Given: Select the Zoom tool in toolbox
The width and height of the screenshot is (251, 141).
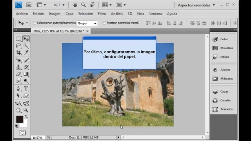Looking at the screenshot, I should click(x=26, y=110).
